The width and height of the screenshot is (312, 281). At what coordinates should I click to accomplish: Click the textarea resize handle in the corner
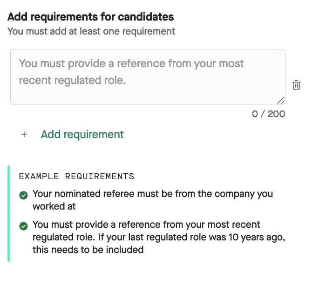click(x=281, y=101)
